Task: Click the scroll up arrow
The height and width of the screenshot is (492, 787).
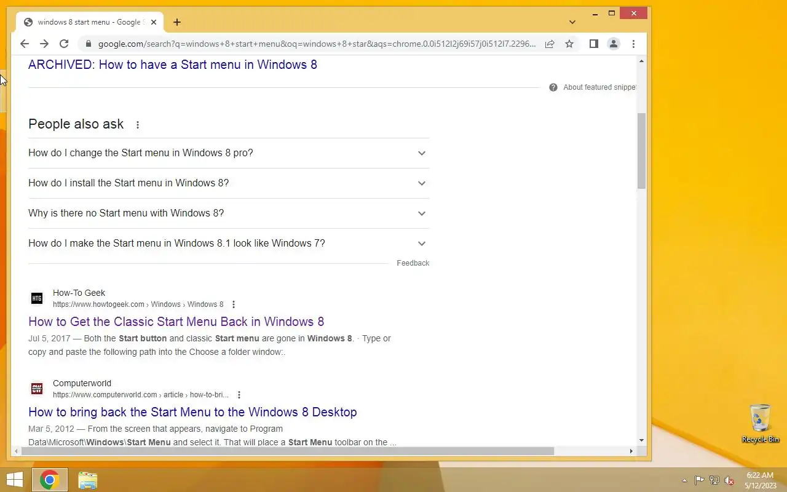Action: click(x=641, y=61)
